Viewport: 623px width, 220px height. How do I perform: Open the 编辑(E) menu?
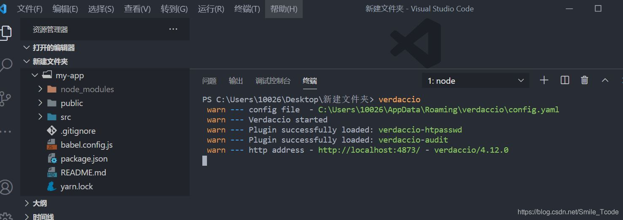pos(65,9)
